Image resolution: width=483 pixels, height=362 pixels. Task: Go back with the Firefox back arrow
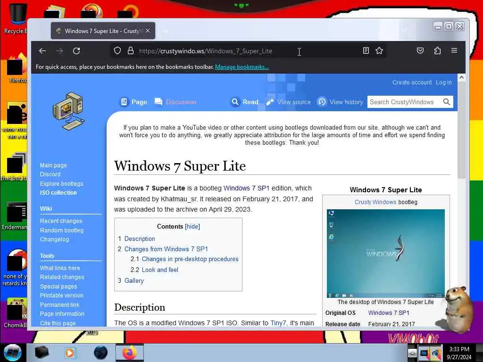coord(42,51)
